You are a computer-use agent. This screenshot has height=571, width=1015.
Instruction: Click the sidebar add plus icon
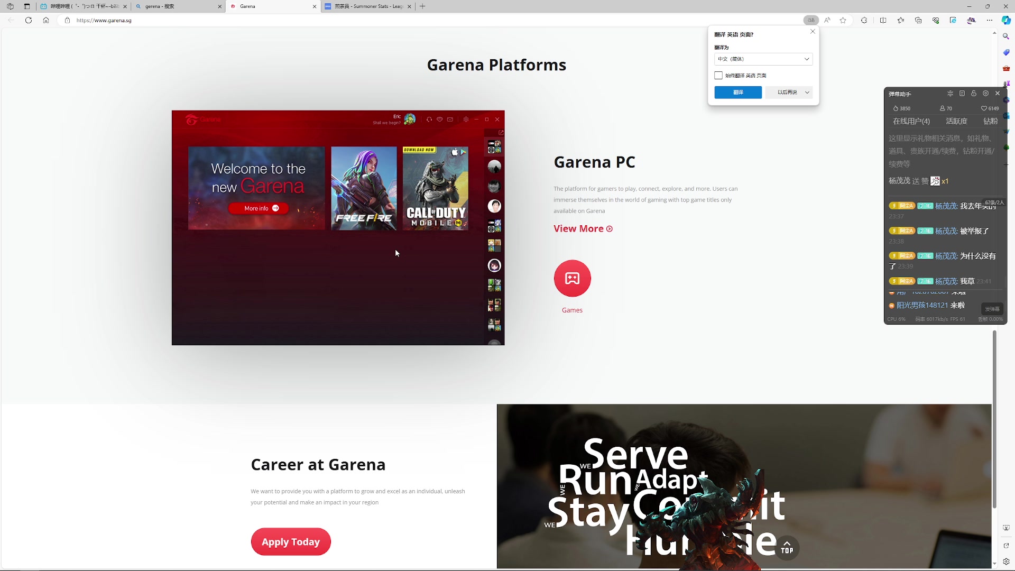pos(1006,165)
